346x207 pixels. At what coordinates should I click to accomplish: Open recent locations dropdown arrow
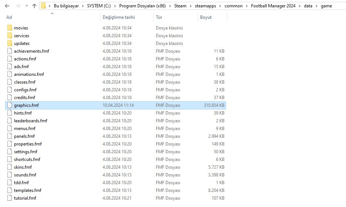pyautogui.click(x=27, y=6)
